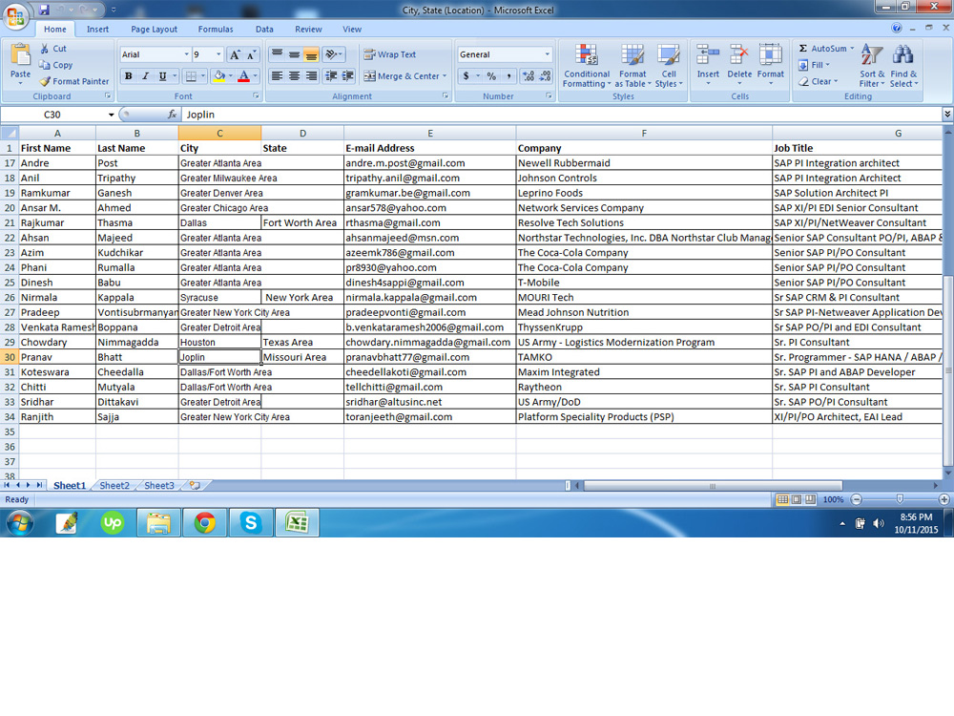Image resolution: width=954 pixels, height=716 pixels.
Task: Toggle Wrap Text for cell
Action: [x=390, y=54]
